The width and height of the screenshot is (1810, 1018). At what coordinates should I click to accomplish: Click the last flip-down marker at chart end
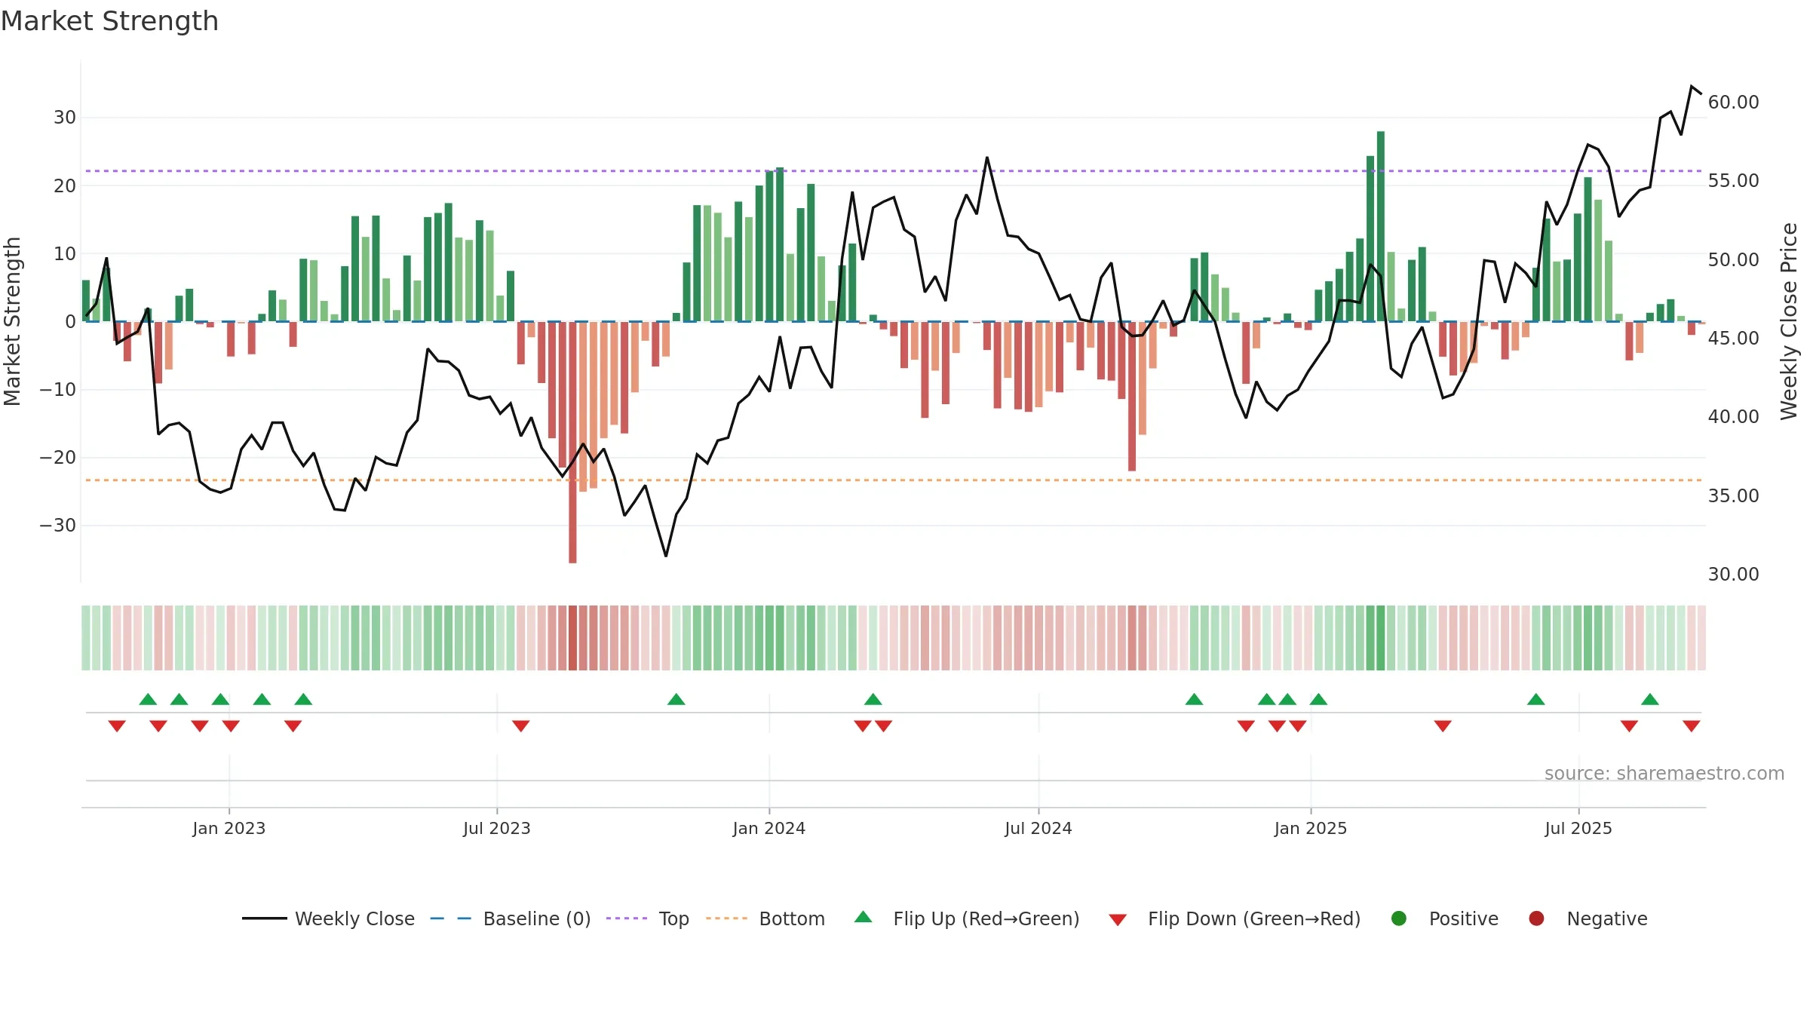tap(1692, 725)
